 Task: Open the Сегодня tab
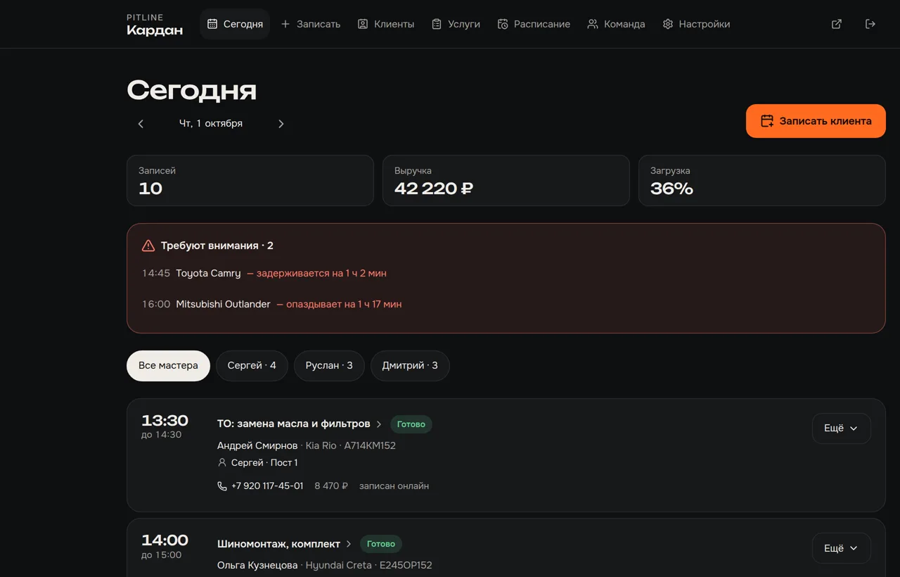click(x=235, y=24)
